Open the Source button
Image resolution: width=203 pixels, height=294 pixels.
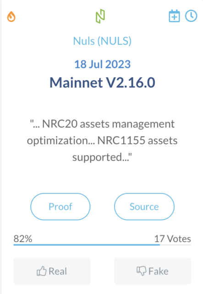[x=144, y=207]
